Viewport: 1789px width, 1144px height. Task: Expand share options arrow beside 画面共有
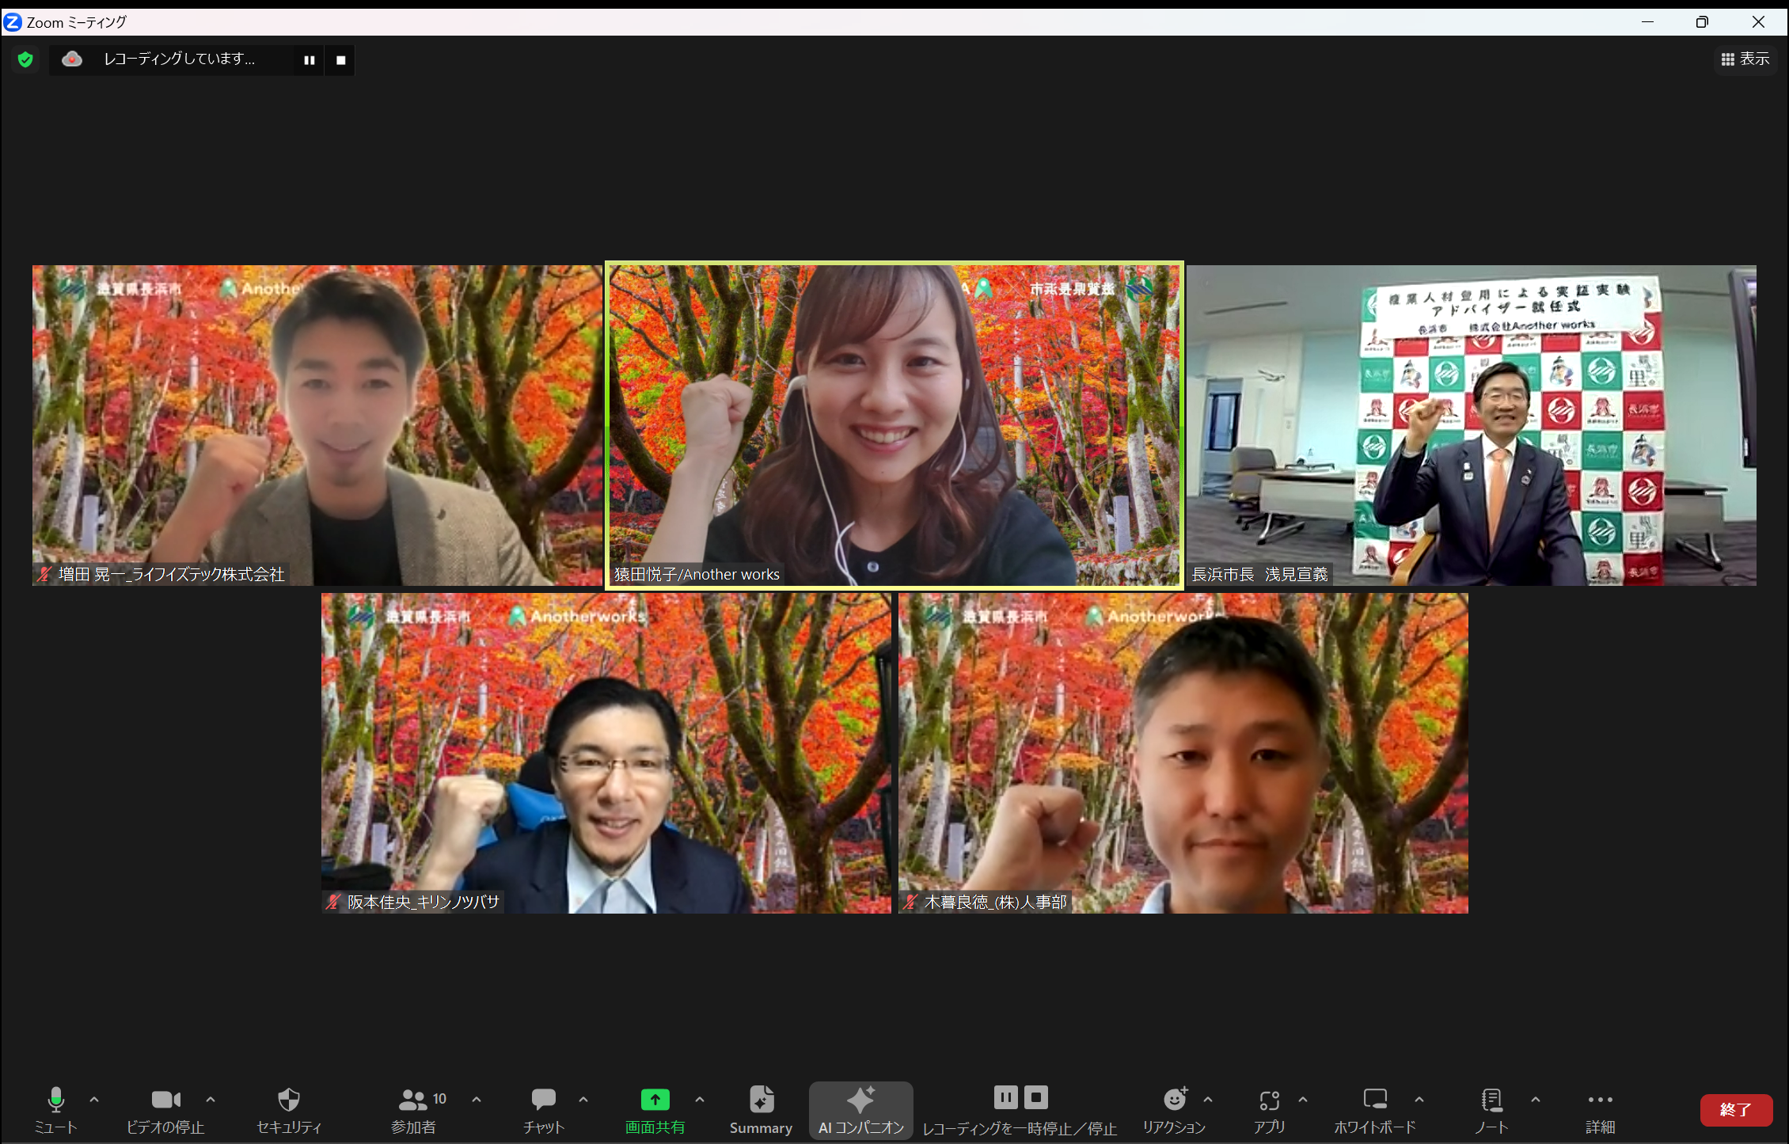[x=700, y=1100]
